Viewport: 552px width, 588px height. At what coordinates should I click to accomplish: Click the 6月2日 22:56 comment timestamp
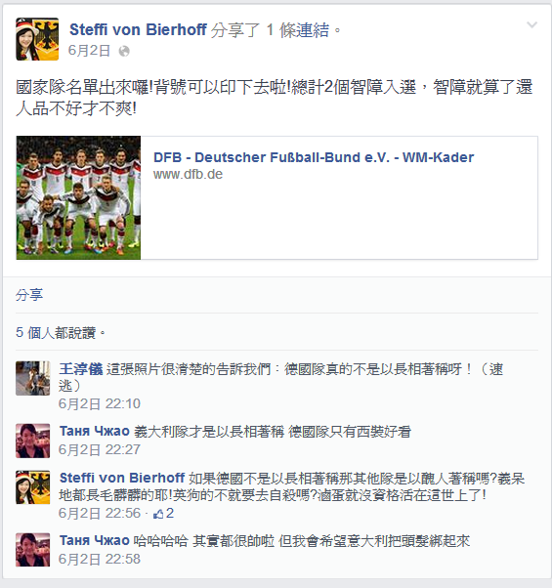(x=100, y=514)
